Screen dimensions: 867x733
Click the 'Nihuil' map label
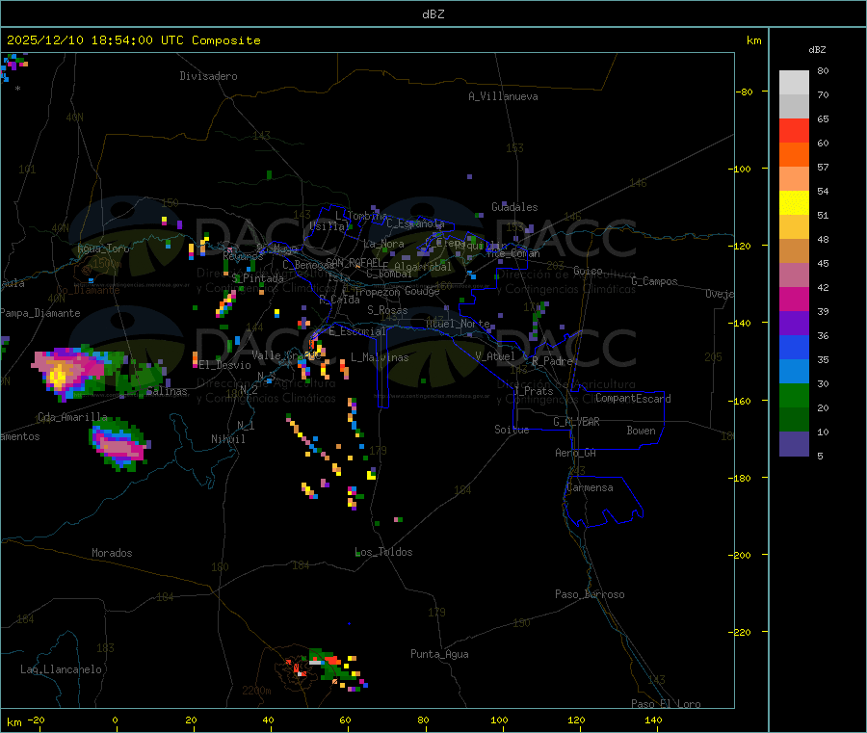point(228,439)
